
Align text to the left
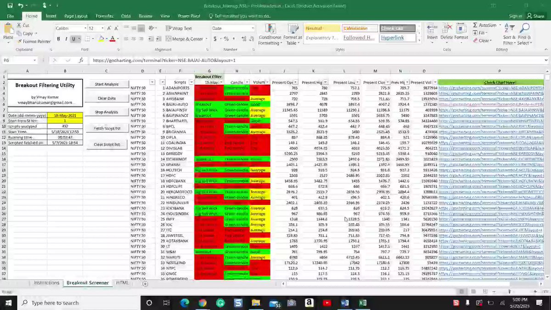pyautogui.click(x=127, y=39)
